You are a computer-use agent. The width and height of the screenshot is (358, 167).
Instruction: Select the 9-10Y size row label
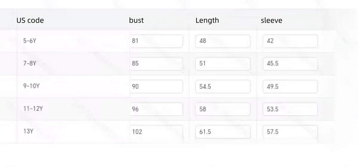click(32, 86)
